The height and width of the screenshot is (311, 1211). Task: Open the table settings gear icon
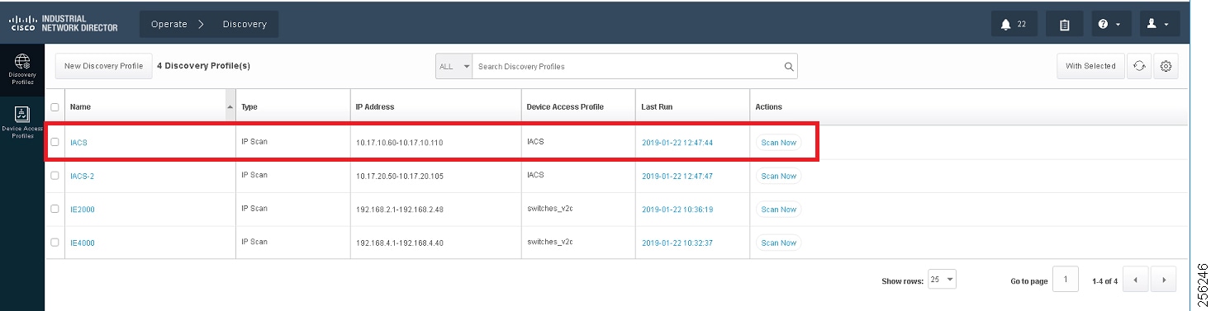coord(1166,66)
